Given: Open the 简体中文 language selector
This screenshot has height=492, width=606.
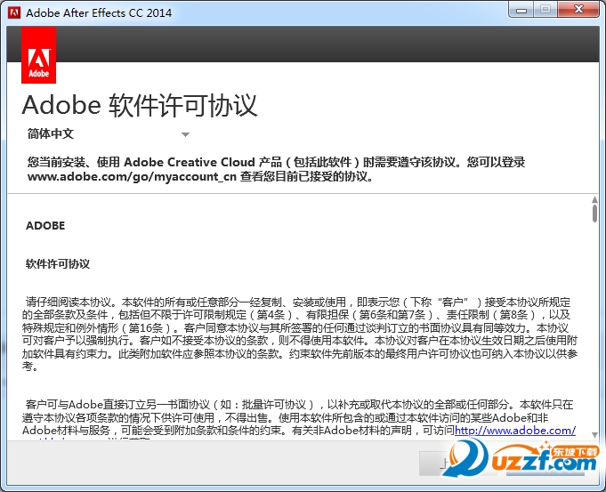Looking at the screenshot, I should [x=52, y=134].
